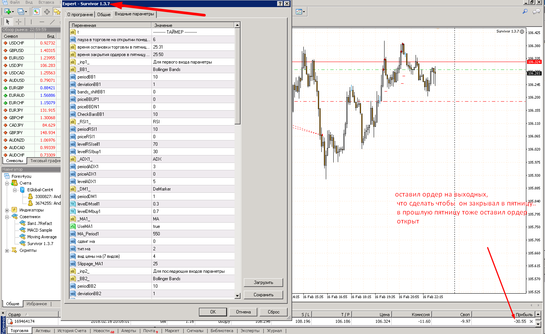Click the Загрузить button

[x=263, y=282]
